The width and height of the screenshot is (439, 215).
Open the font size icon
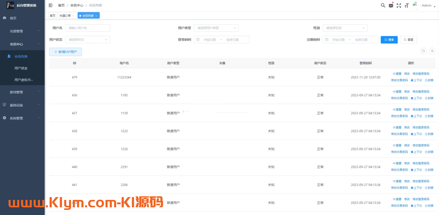pyautogui.click(x=407, y=6)
